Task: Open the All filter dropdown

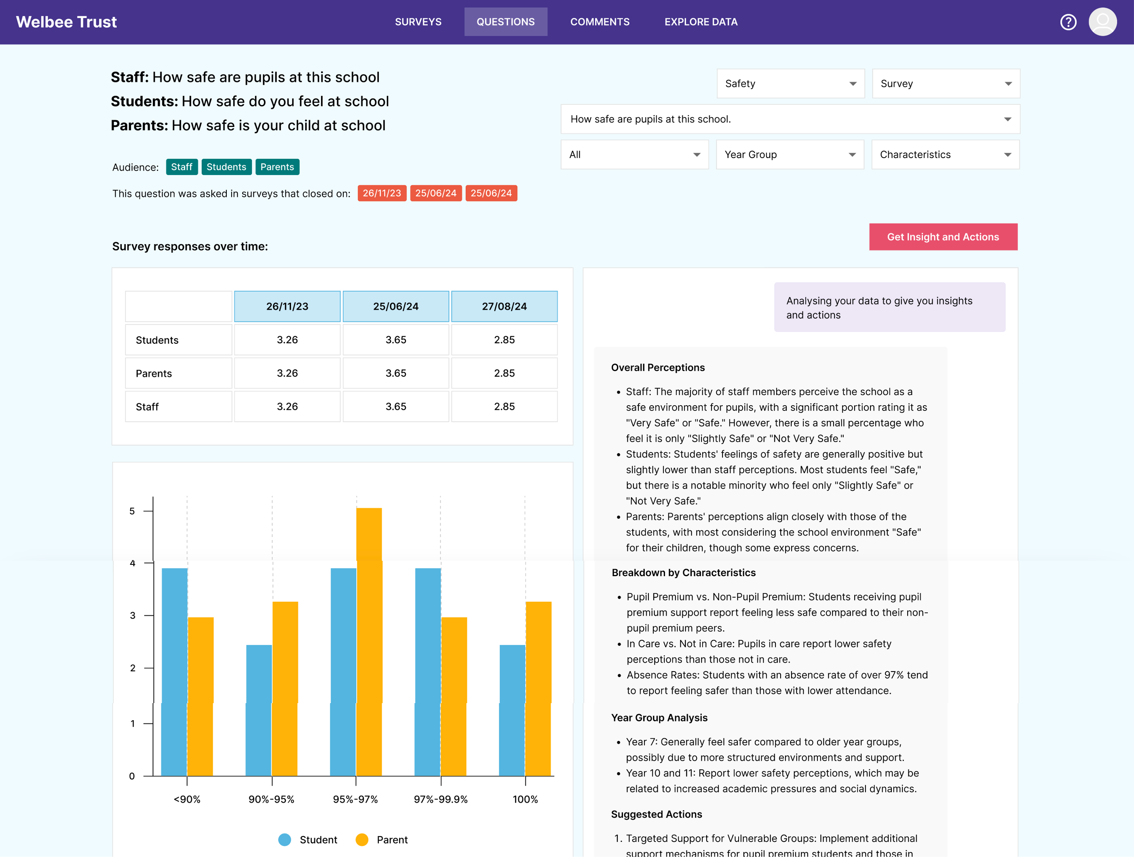Action: tap(634, 154)
